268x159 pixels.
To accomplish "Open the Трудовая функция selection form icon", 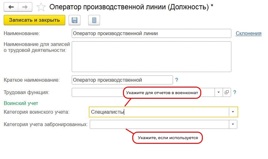I will (227, 92).
